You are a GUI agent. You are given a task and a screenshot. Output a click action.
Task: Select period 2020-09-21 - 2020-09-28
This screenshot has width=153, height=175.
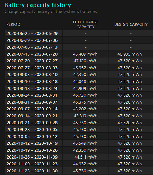(32, 123)
